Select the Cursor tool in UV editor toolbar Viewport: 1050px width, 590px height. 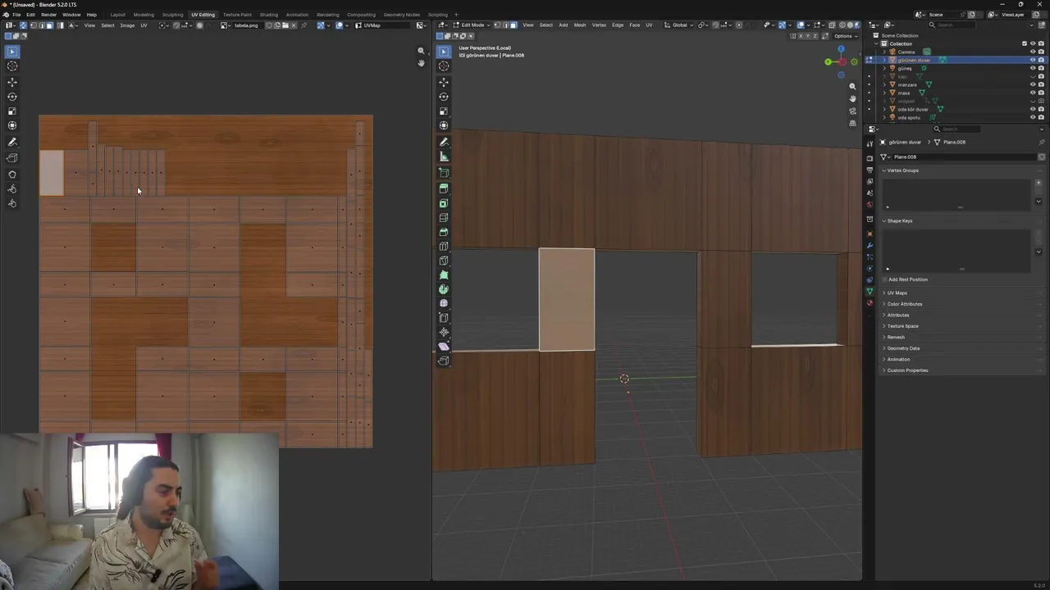[x=12, y=66]
